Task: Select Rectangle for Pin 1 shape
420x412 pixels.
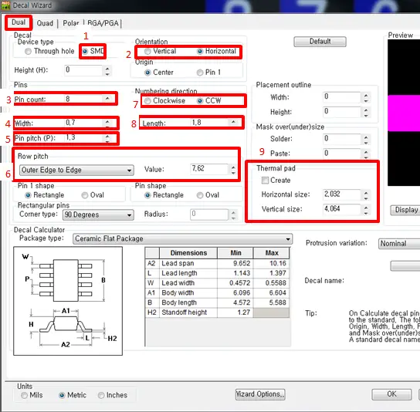Action: click(45, 195)
